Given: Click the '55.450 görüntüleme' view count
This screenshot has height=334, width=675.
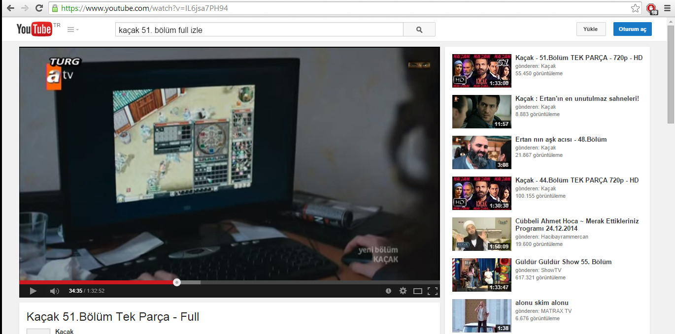Looking at the screenshot, I should (x=539, y=73).
